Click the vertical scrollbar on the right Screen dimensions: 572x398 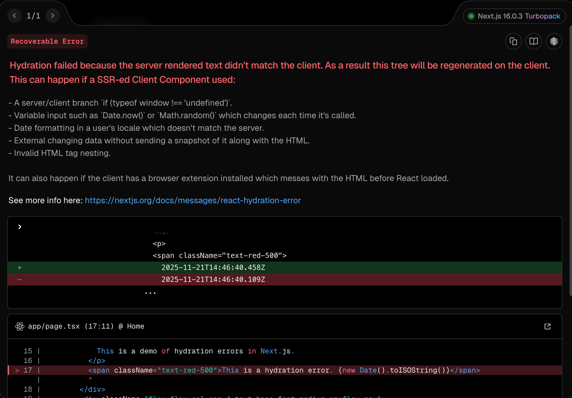pyautogui.click(x=571, y=161)
